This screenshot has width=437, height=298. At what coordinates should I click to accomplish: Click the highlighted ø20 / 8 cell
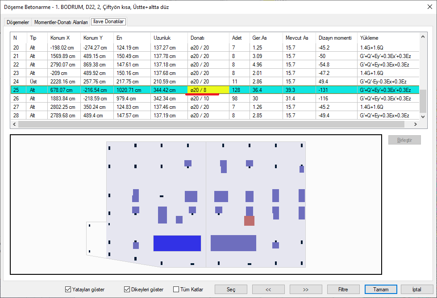pos(208,90)
